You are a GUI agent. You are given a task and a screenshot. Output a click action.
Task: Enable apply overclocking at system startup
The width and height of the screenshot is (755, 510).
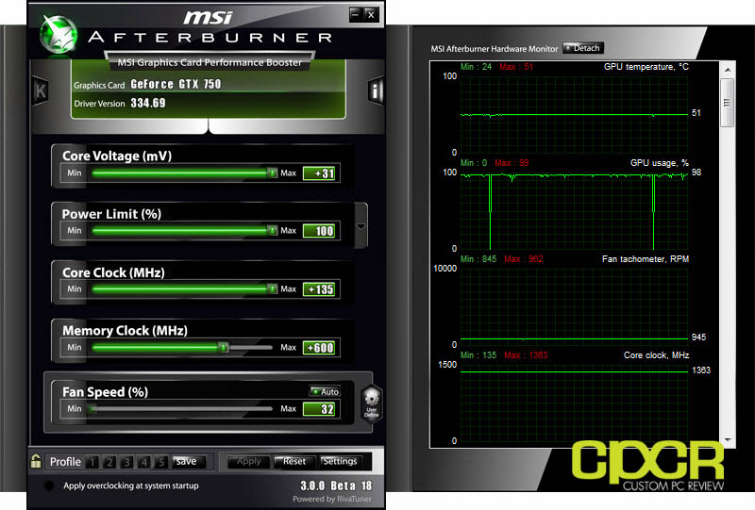49,485
